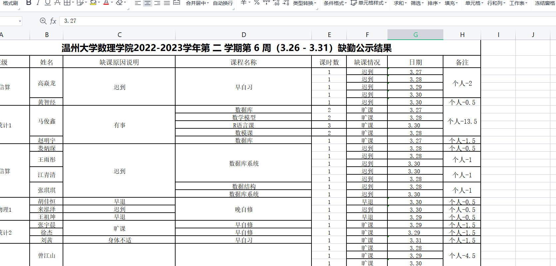Click the borders grid icon
Screen dimensions: 556x266
click(x=67, y=3)
